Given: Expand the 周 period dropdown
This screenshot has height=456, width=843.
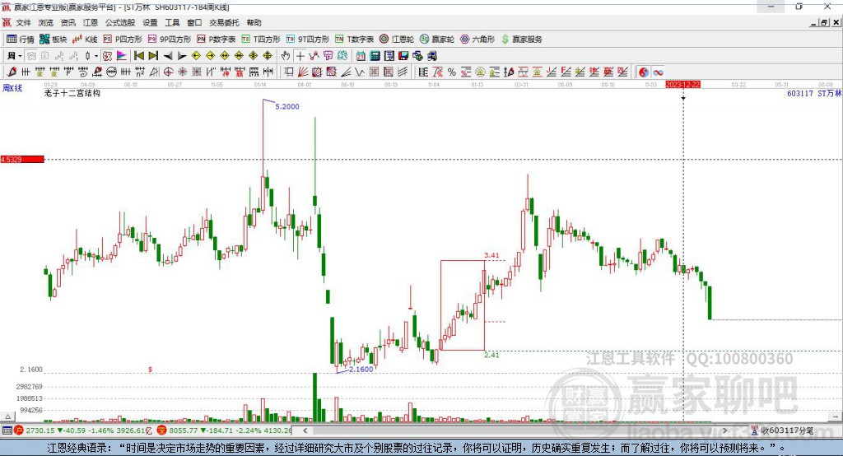Looking at the screenshot, I should [20, 56].
